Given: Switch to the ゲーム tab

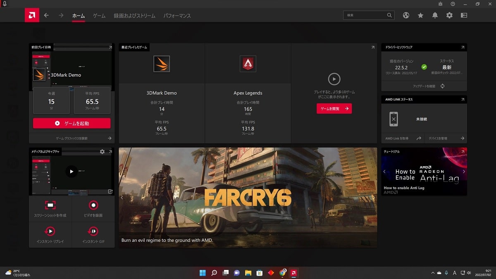Looking at the screenshot, I should point(99,16).
